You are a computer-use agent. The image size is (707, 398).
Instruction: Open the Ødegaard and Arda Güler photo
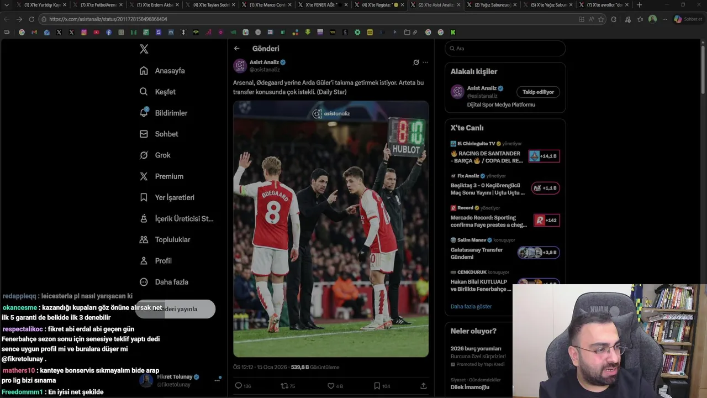331,229
